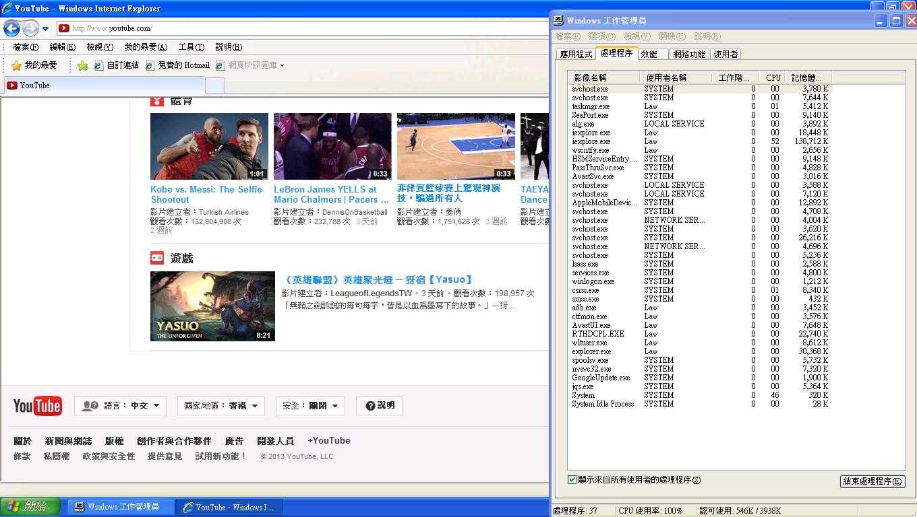Open a new blank browser tab
Screen dimensions: 917x517
[214, 85]
